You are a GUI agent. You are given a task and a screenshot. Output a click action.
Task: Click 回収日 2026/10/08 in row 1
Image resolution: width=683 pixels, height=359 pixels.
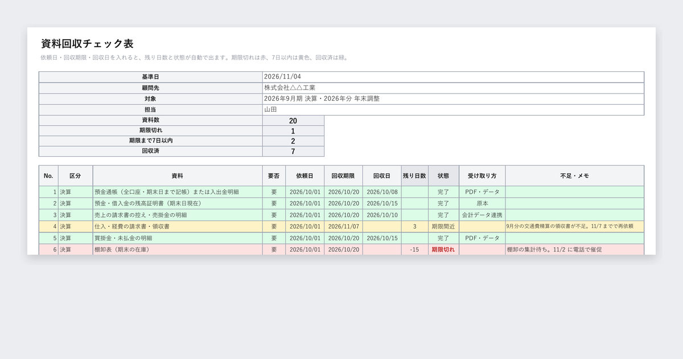382,192
